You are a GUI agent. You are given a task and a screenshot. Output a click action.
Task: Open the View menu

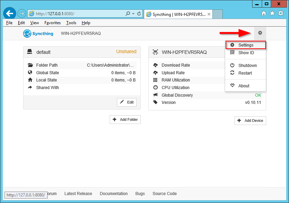click(34, 23)
